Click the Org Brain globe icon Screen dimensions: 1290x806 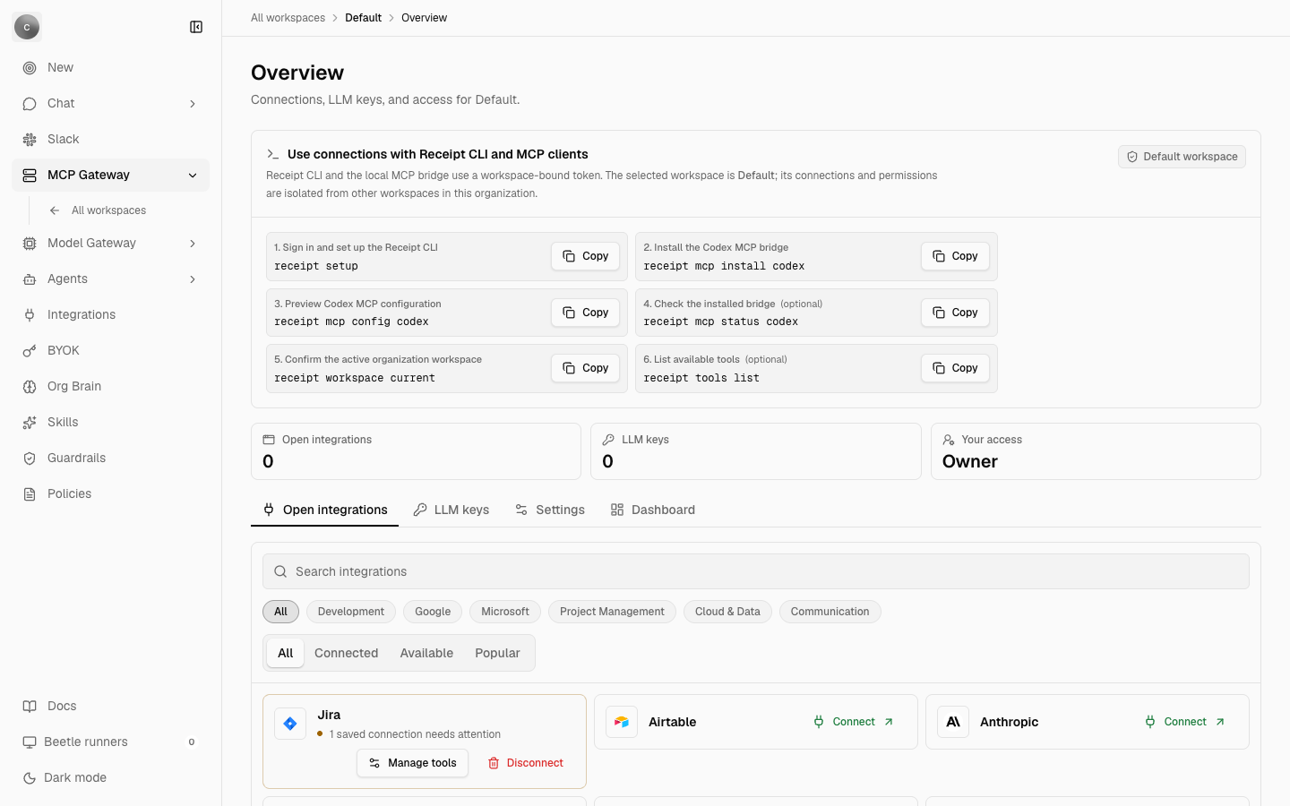pos(30,386)
